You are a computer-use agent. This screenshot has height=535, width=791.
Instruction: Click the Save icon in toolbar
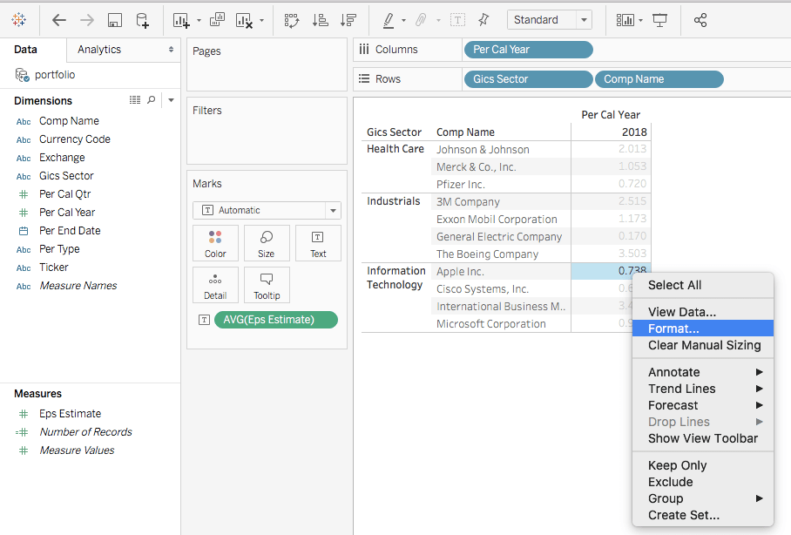tap(114, 19)
